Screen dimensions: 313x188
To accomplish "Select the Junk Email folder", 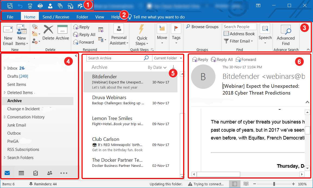I will pyautogui.click(x=17, y=125).
